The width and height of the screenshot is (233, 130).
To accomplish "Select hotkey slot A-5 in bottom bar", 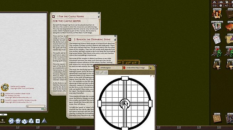I will (x=78, y=127).
